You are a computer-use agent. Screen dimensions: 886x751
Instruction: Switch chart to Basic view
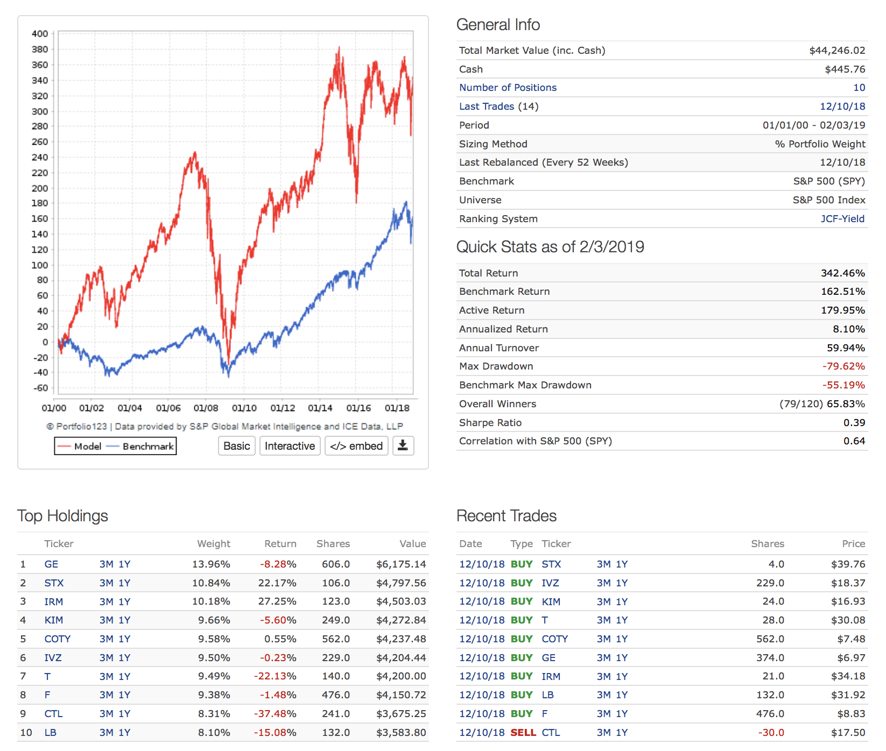click(x=236, y=446)
